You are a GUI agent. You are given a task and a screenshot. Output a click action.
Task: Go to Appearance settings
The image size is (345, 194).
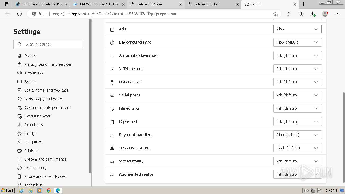click(x=34, y=73)
